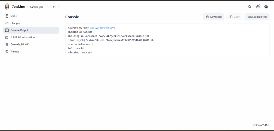Click the Jenkins 2.541.3 version text
Screen dimensions: 274x131
coord(261,125)
